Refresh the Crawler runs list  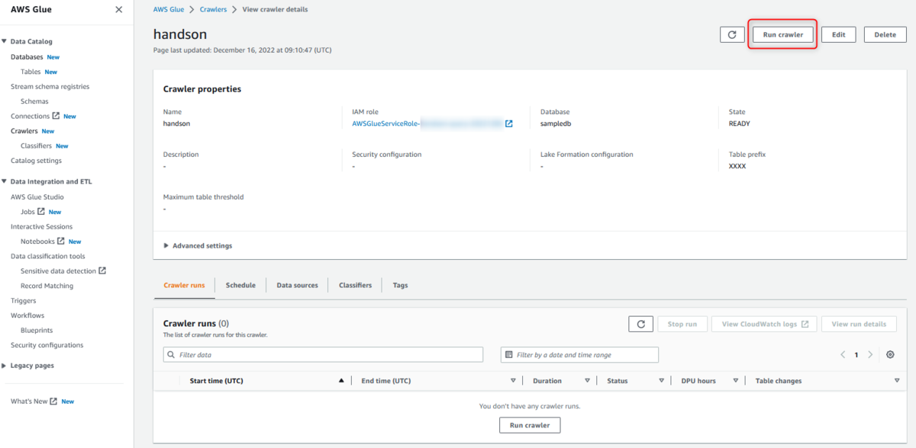(x=640, y=324)
